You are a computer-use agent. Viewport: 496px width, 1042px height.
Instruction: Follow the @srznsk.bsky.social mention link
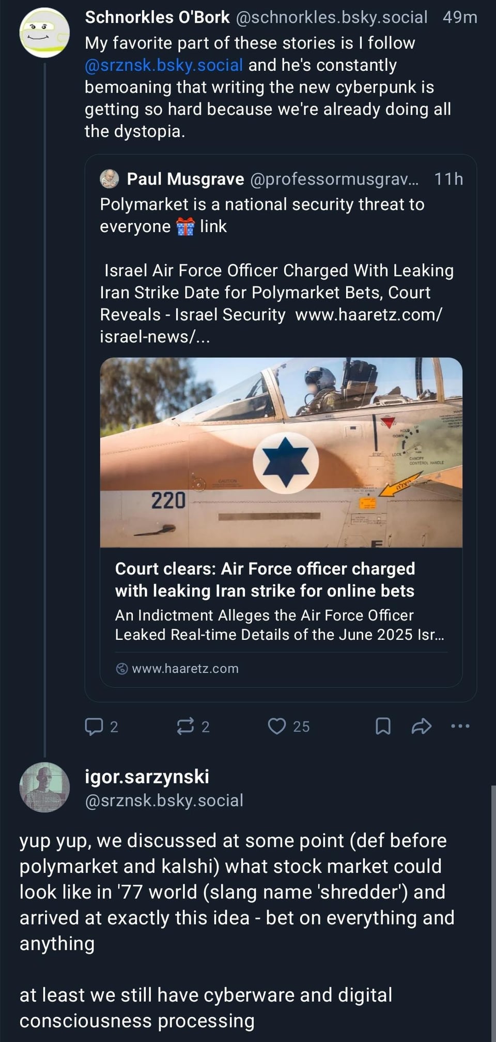pyautogui.click(x=164, y=65)
